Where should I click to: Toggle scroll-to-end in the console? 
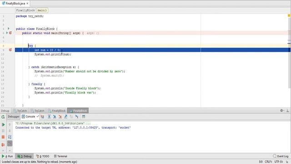click(x=10, y=143)
